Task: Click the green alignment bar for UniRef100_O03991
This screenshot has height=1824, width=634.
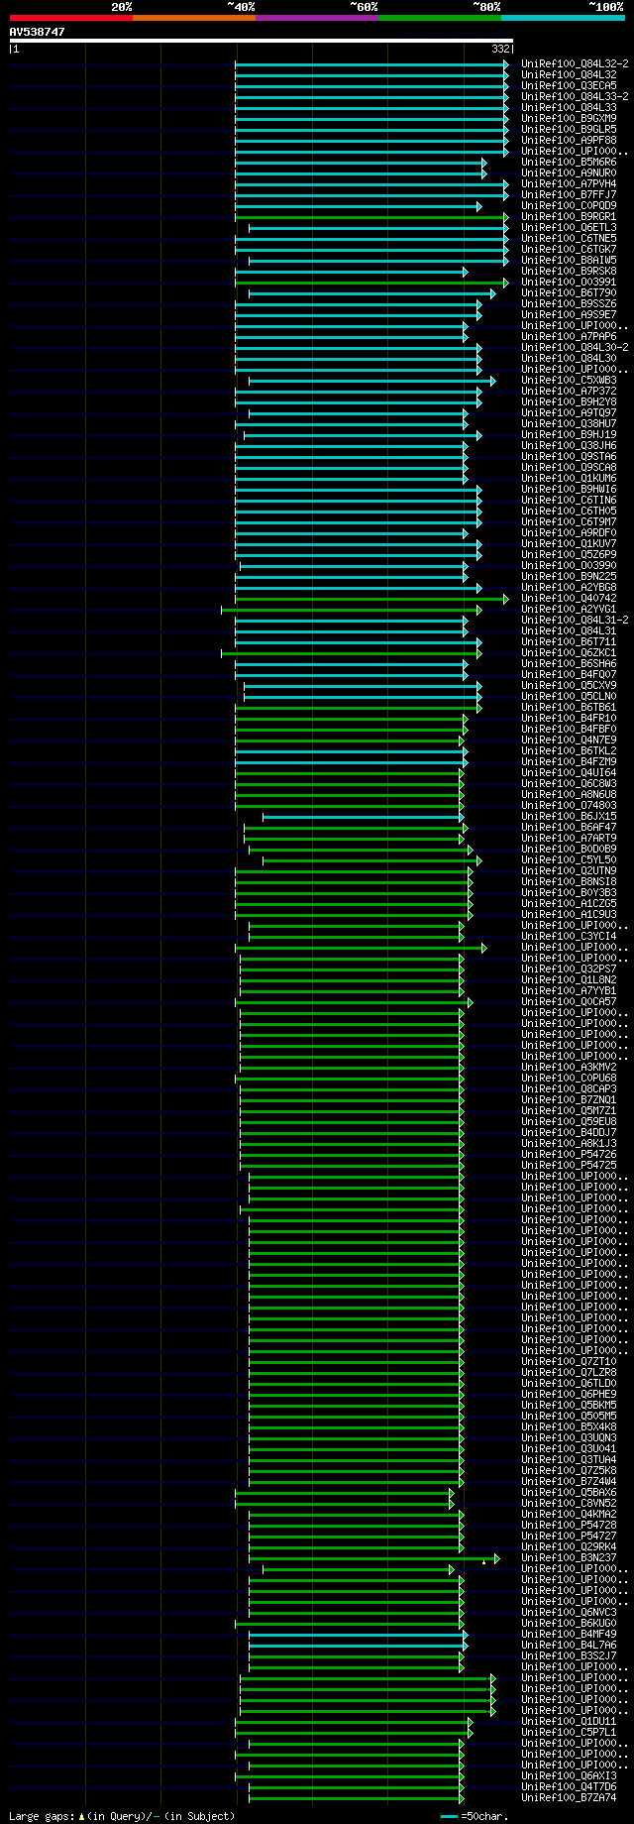Action: (x=371, y=283)
